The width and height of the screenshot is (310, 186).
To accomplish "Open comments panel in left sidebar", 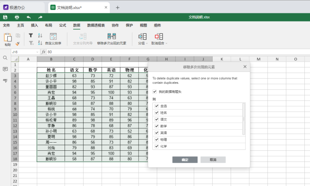I will 5,69.
